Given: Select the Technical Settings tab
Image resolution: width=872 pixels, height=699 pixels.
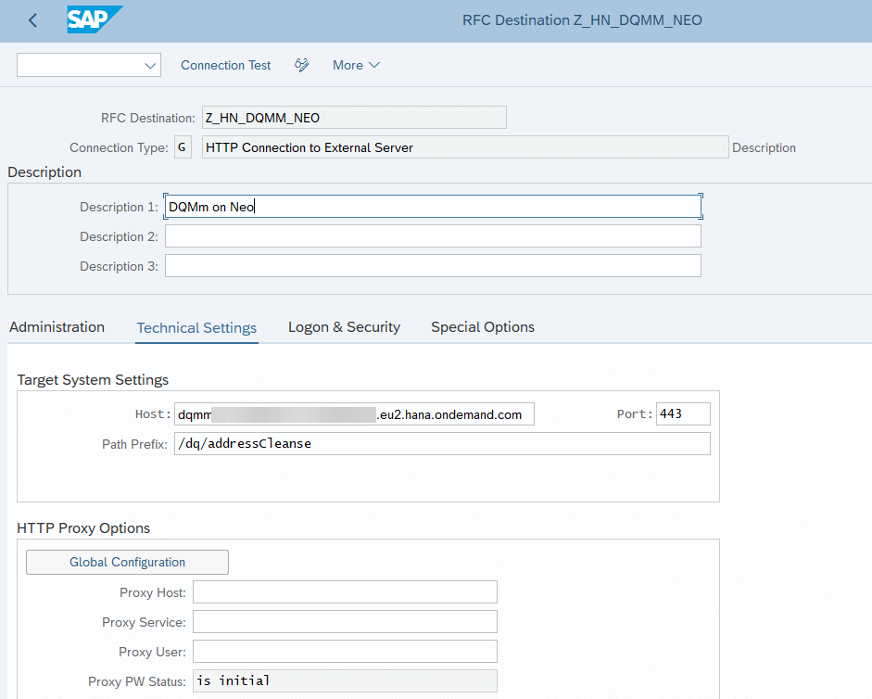Looking at the screenshot, I should coord(196,328).
